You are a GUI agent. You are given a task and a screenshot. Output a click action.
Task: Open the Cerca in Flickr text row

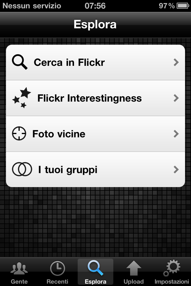(x=95, y=62)
